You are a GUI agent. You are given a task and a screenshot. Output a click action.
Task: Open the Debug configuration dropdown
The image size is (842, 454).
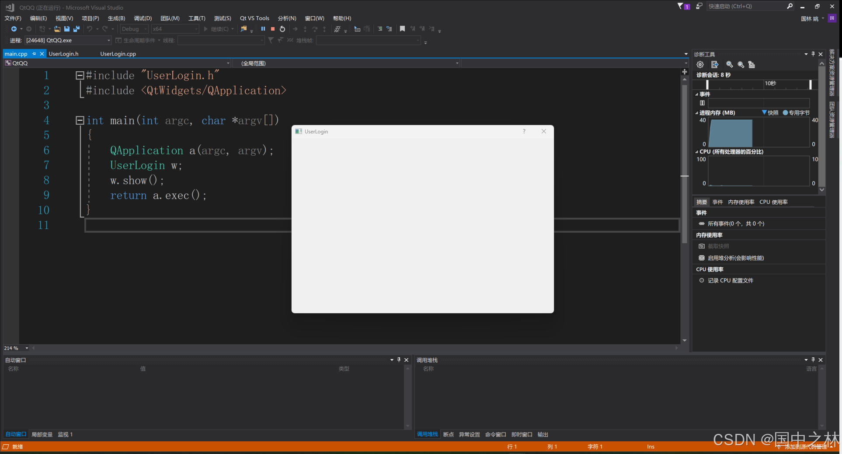(x=134, y=29)
